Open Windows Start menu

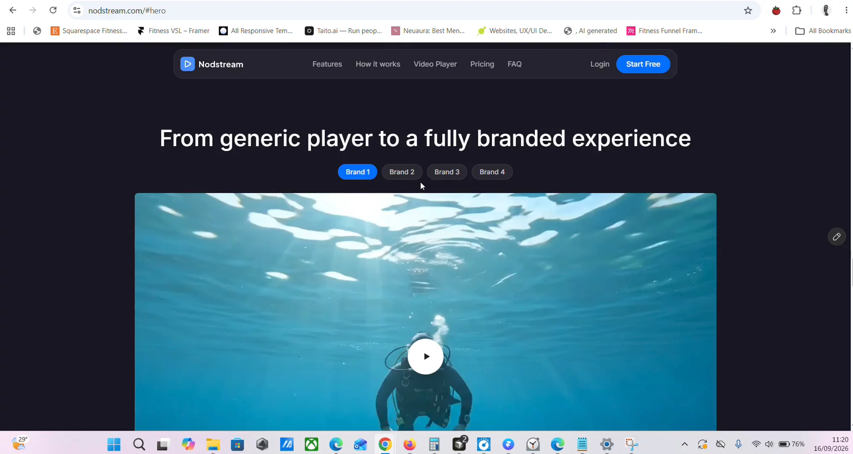coord(114,444)
